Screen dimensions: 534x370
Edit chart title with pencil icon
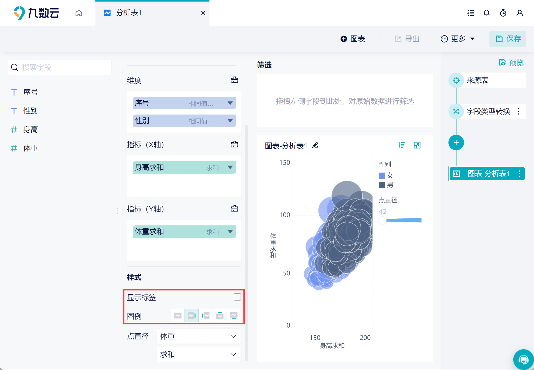[315, 145]
